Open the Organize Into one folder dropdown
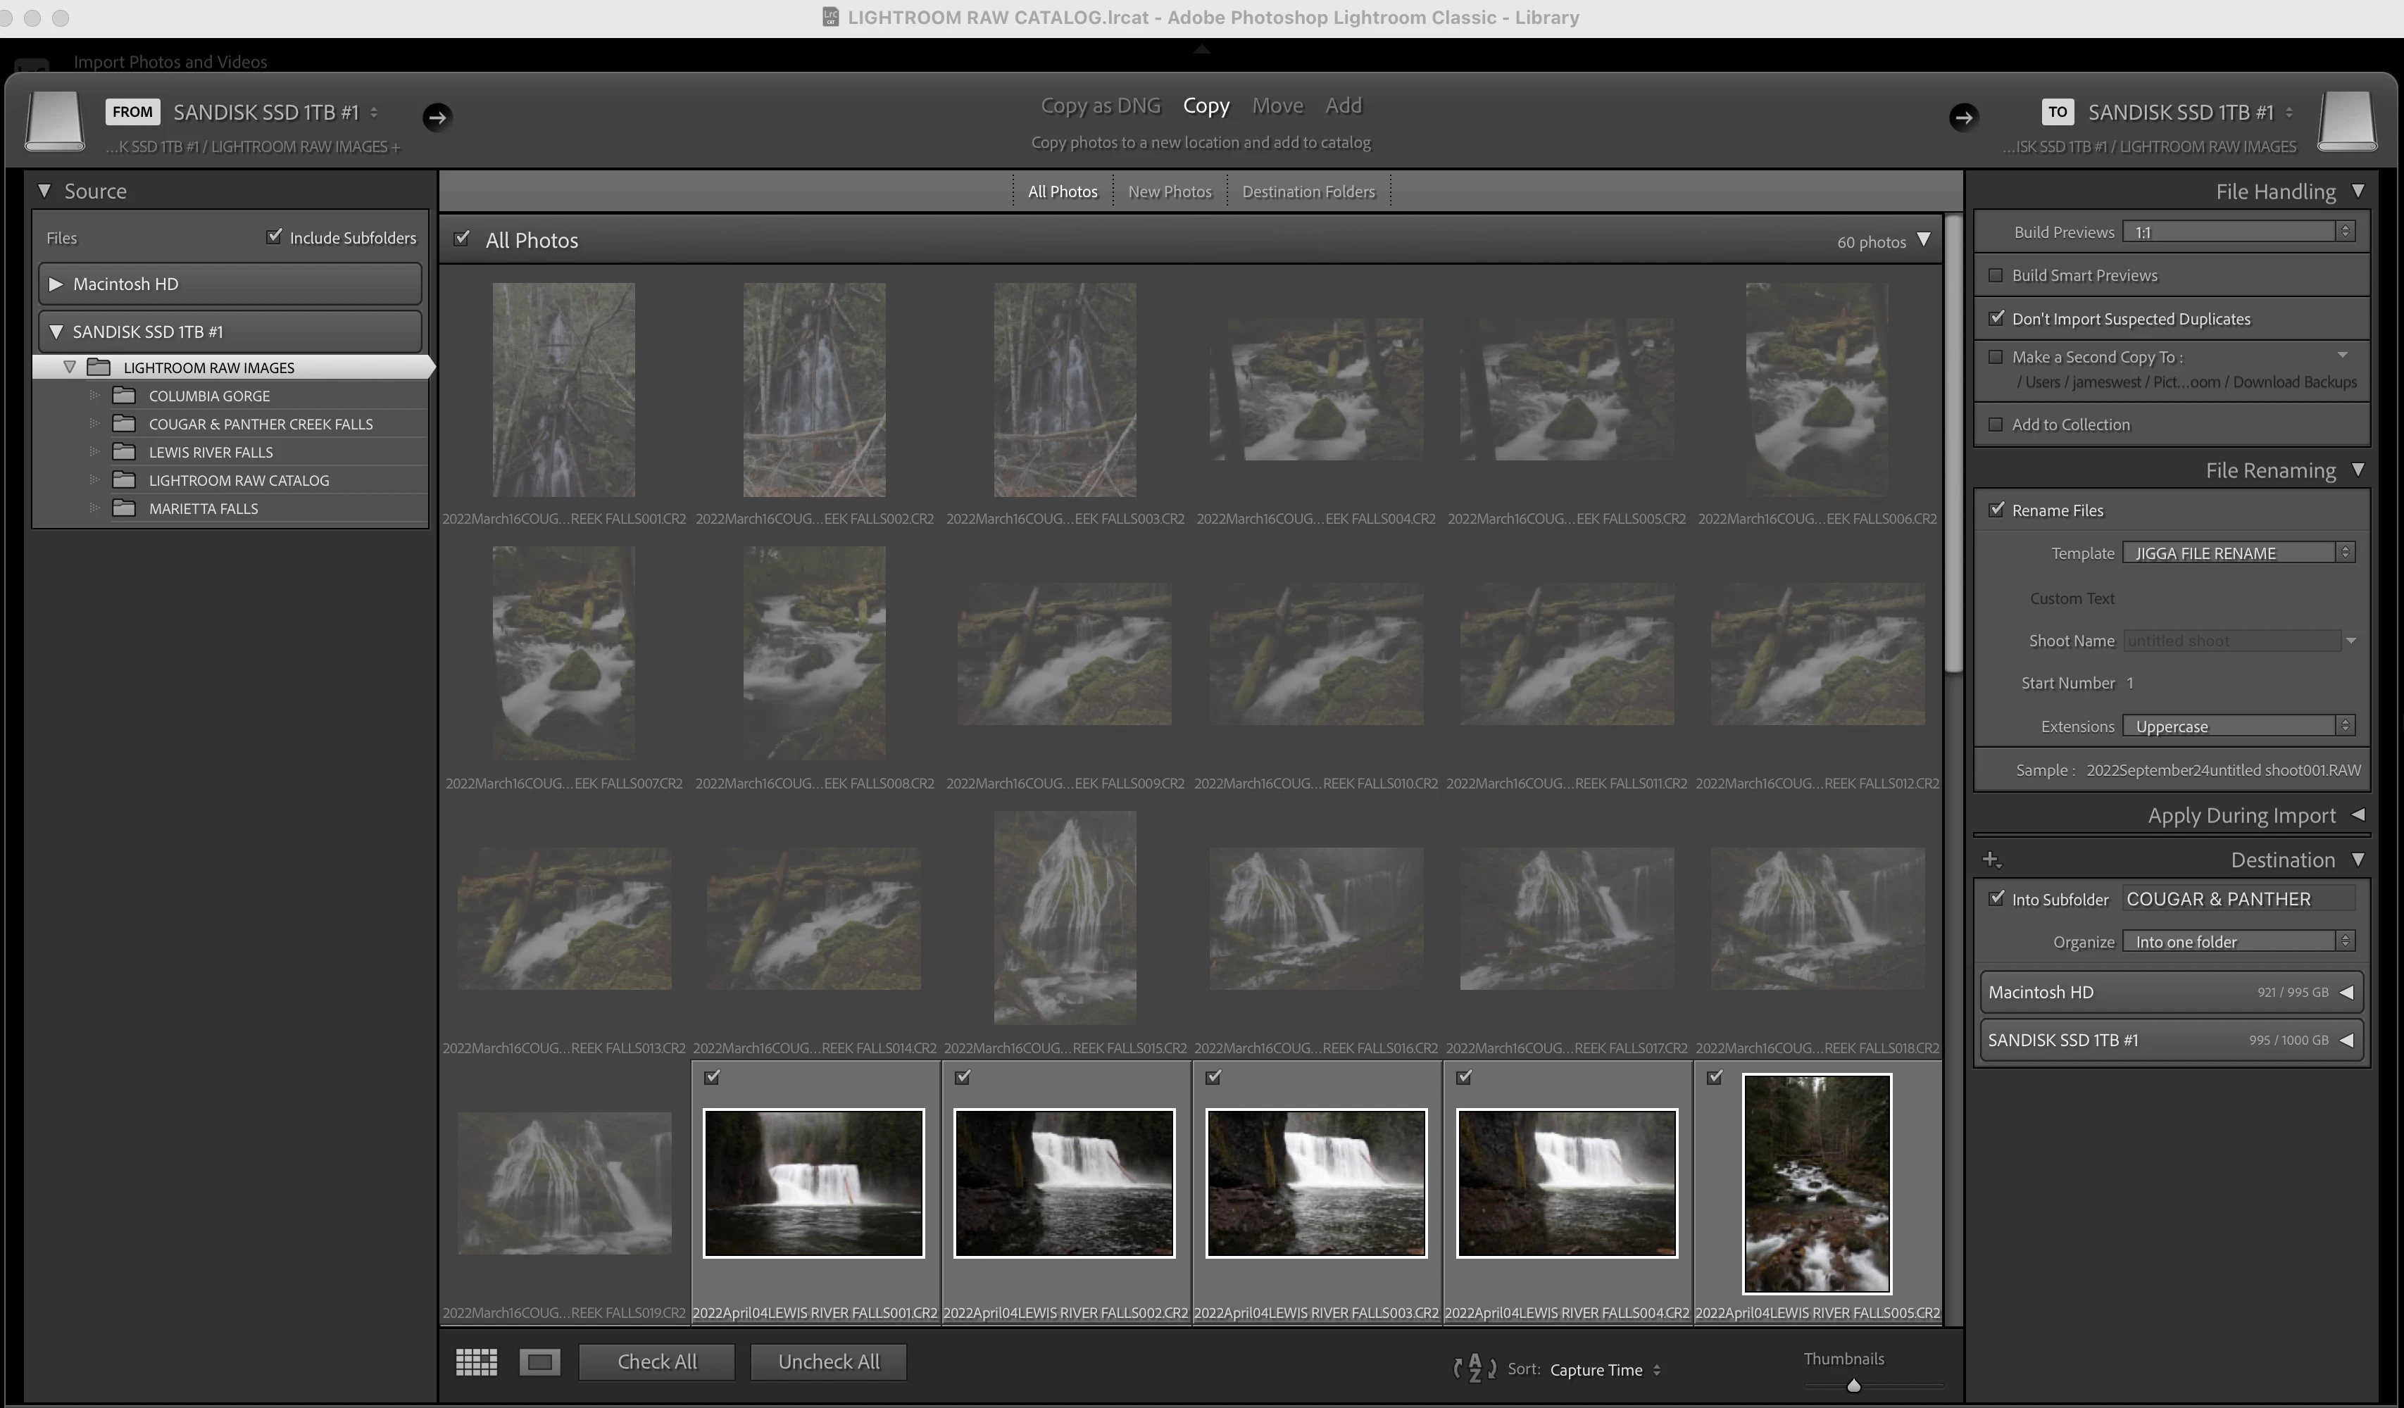 (2238, 941)
